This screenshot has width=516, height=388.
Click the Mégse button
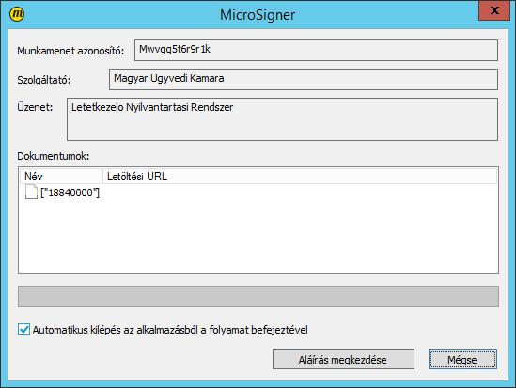pos(462,360)
